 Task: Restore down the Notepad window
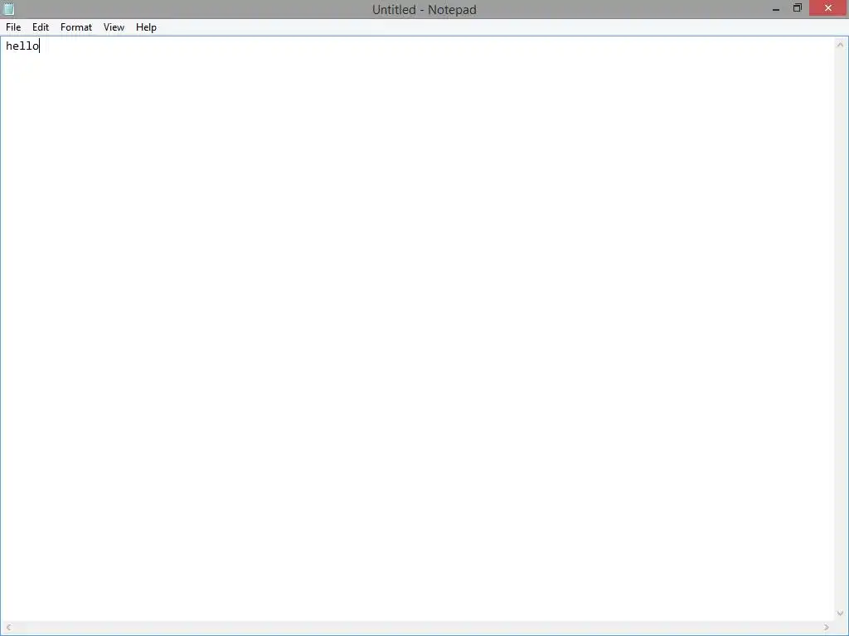pos(797,8)
